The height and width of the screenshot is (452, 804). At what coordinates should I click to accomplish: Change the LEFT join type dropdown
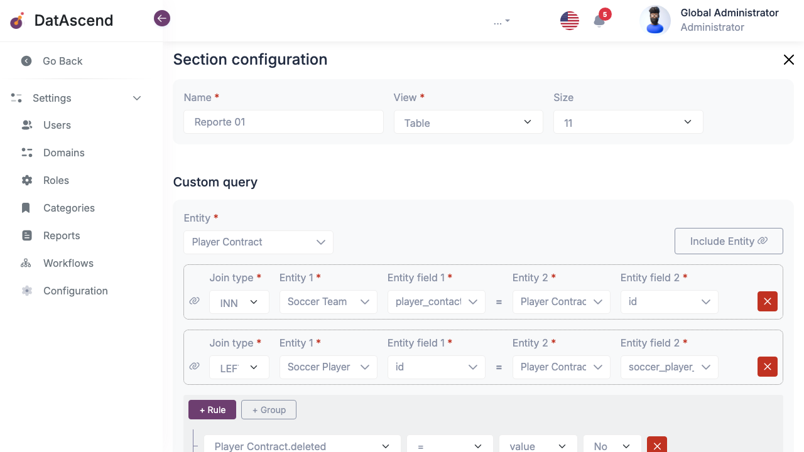(239, 367)
